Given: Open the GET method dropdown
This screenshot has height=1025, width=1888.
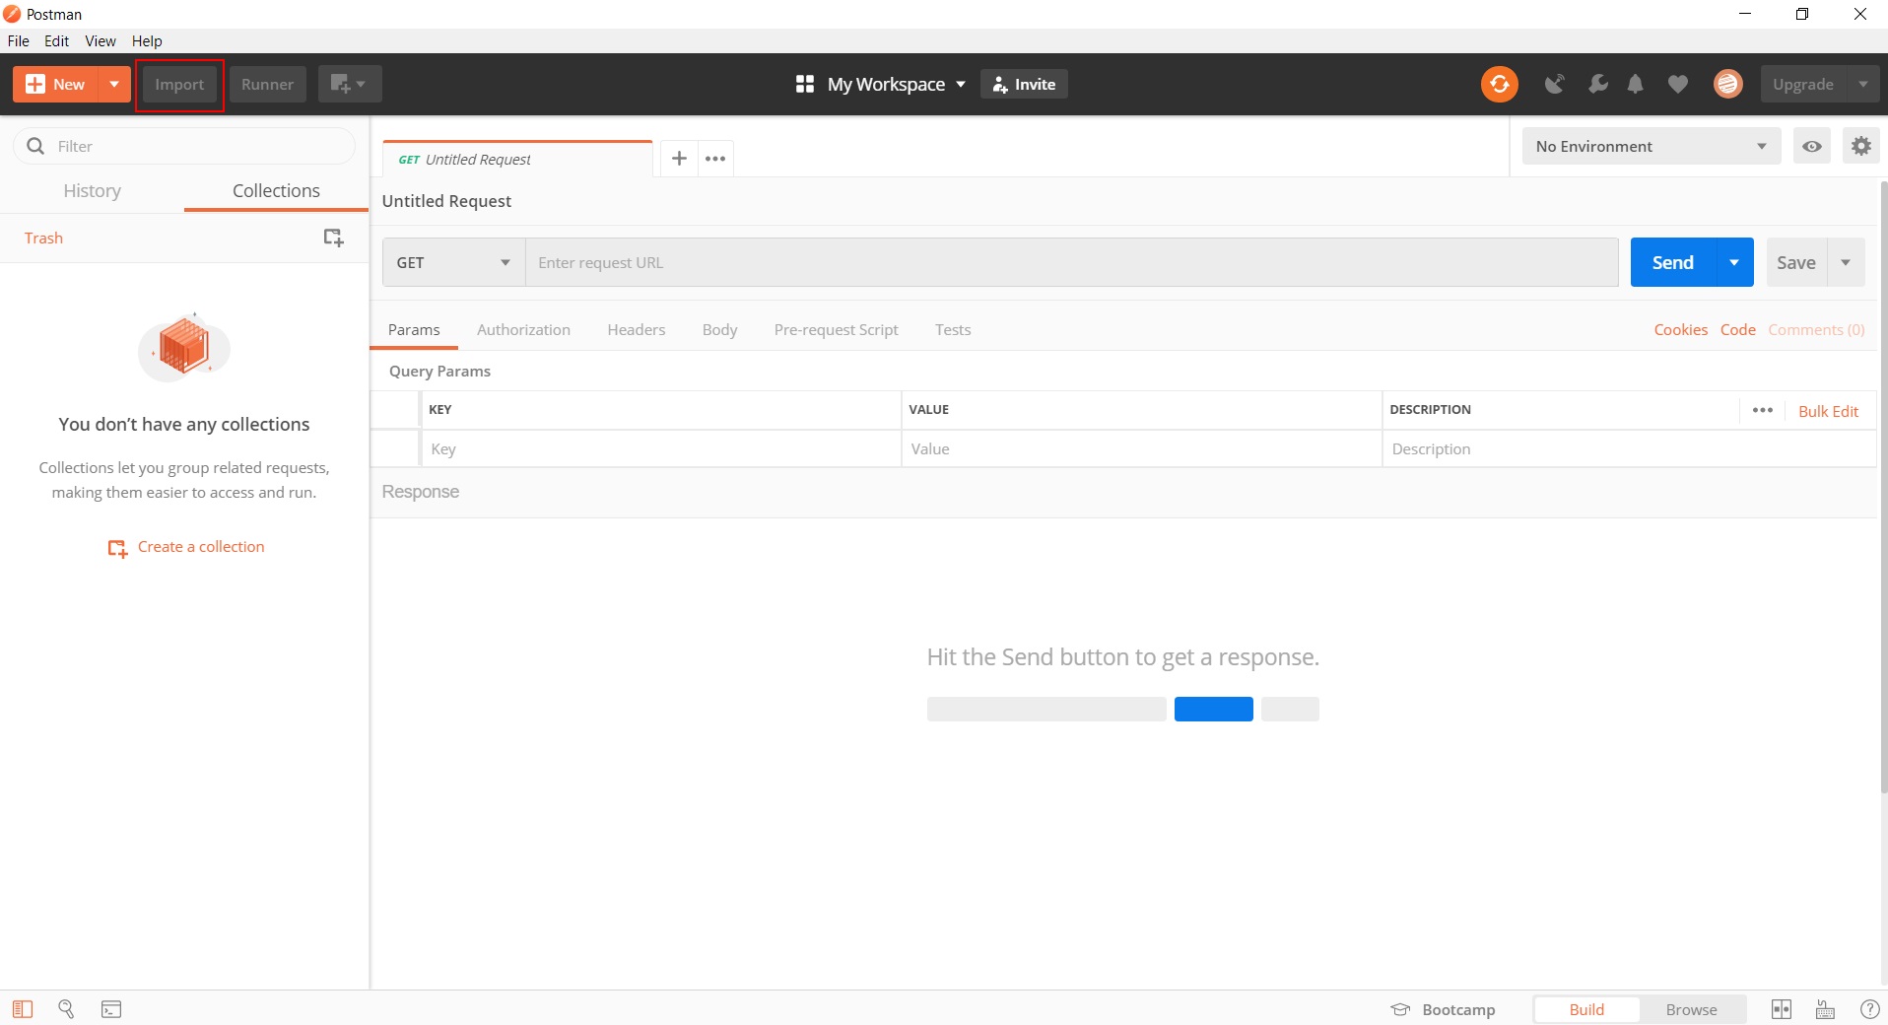Looking at the screenshot, I should (453, 262).
